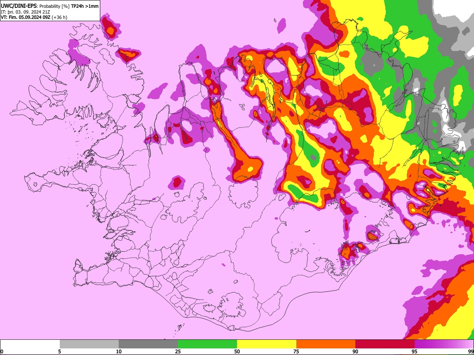This screenshot has height=355, width=474.
Task: Click the 'TP24h >1mm' label
Action: click(x=84, y=6)
